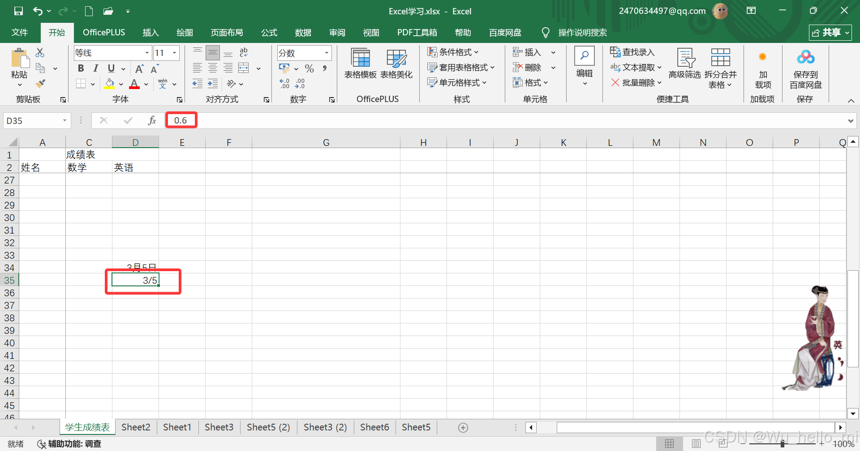The image size is (860, 451).
Task: Switch to OfficePLUS ribbon tab
Action: click(104, 32)
